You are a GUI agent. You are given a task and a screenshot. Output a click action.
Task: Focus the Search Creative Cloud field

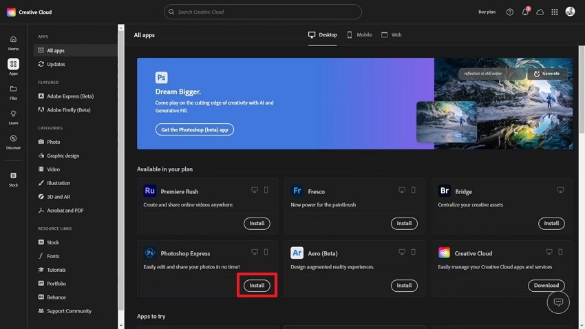(x=263, y=12)
